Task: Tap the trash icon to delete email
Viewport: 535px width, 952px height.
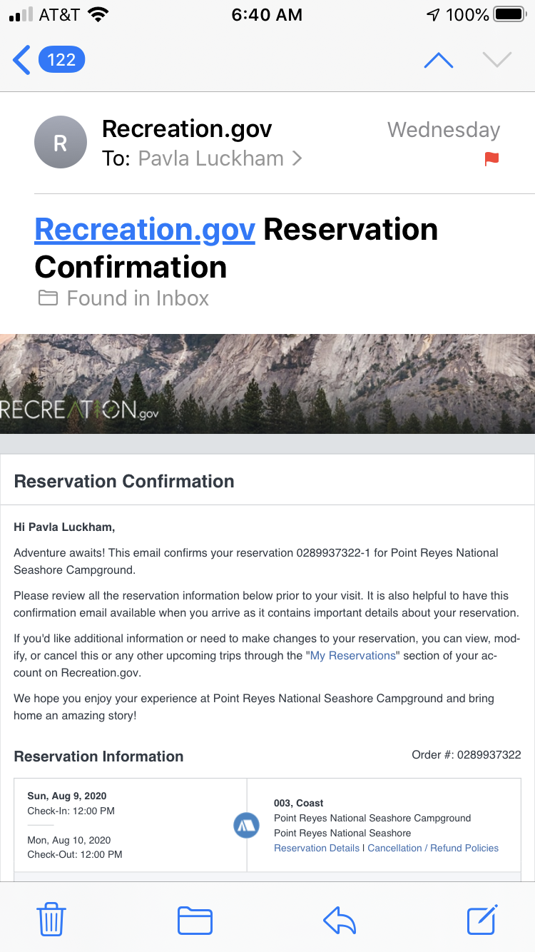Action: pos(51,918)
